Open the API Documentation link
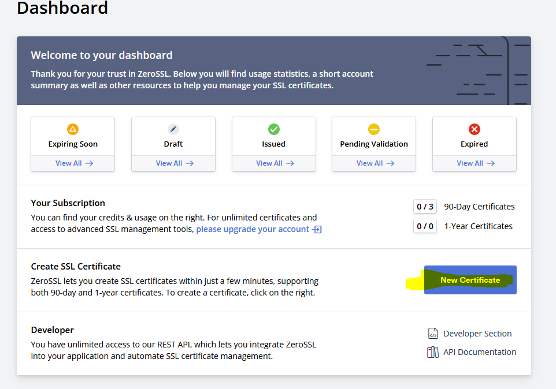 pyautogui.click(x=480, y=352)
